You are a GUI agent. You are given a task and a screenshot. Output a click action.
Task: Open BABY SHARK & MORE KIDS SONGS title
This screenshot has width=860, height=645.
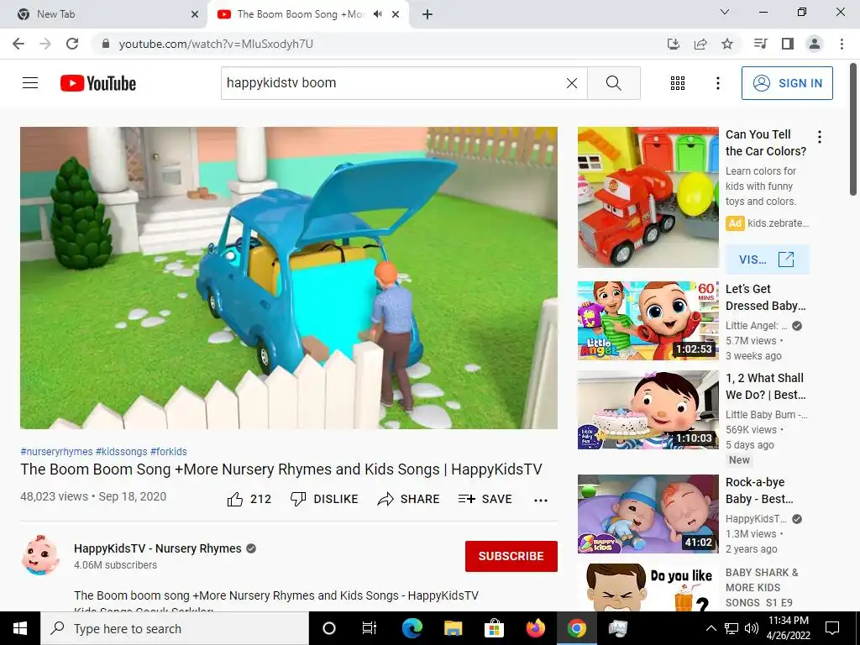point(761,587)
